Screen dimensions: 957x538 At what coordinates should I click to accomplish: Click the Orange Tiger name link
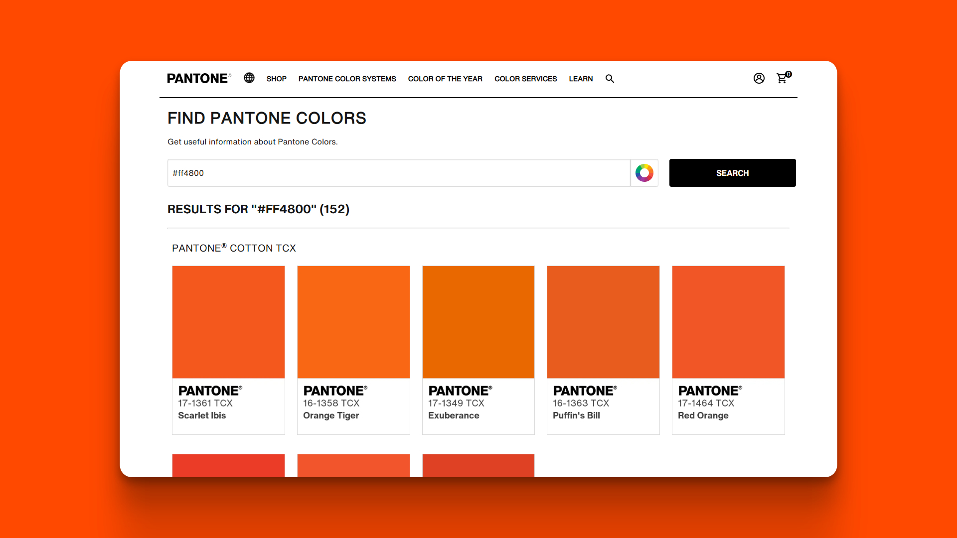[x=331, y=415]
